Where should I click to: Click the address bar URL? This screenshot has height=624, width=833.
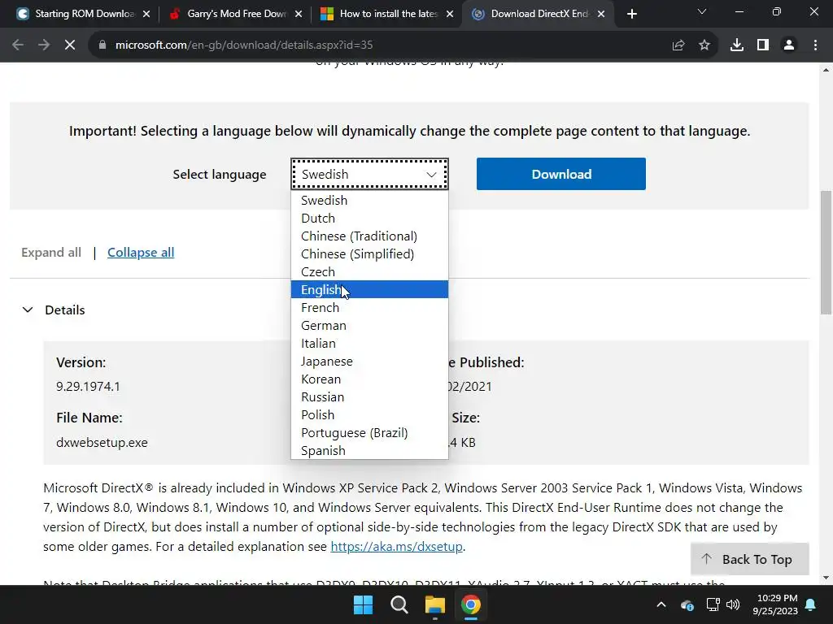(x=244, y=45)
